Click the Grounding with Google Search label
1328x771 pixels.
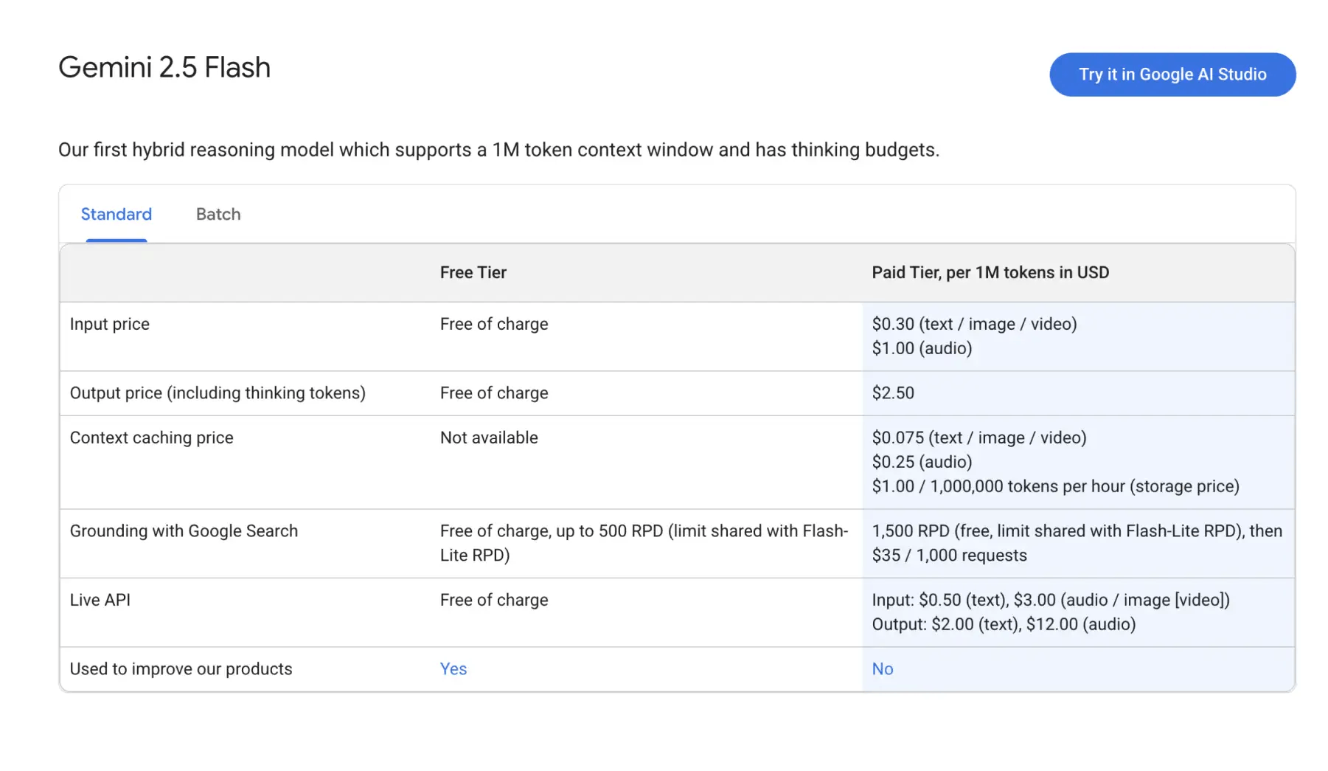[184, 530]
